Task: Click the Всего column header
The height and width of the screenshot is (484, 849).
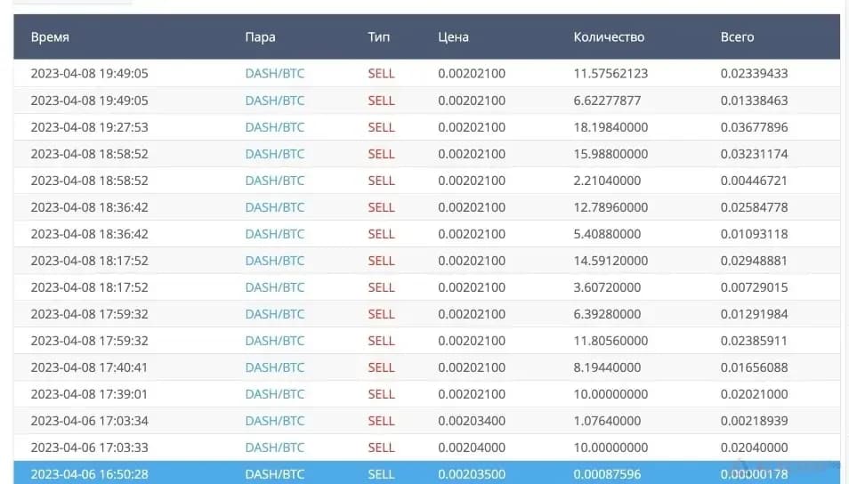Action: 737,37
